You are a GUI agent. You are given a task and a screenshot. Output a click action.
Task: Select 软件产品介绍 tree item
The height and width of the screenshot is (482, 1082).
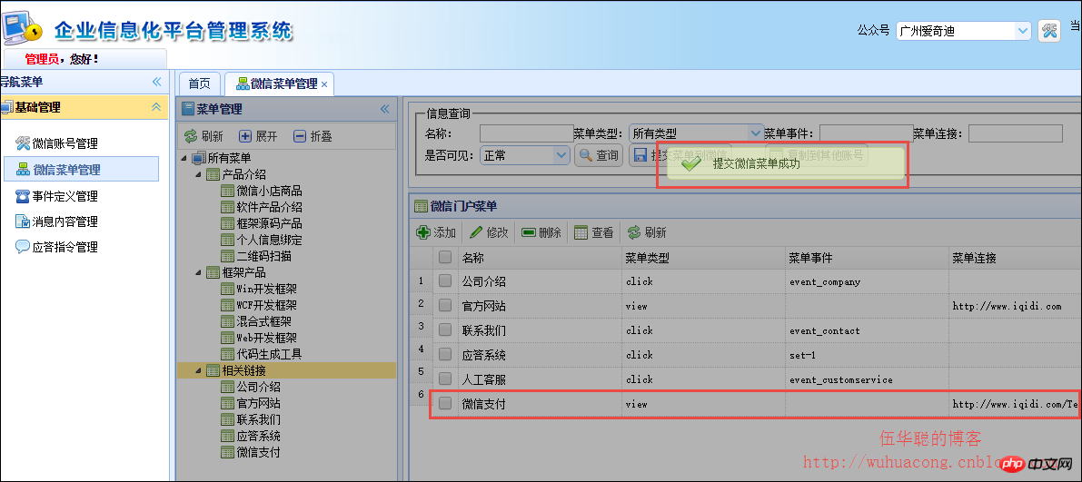coord(269,207)
